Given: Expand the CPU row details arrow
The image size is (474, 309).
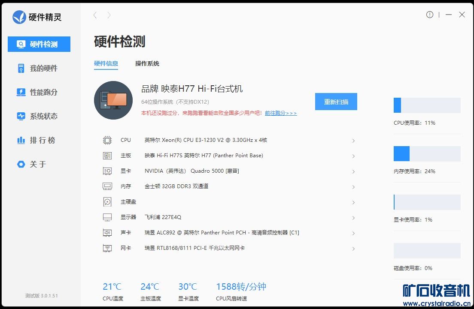Looking at the screenshot, I should tap(353, 141).
